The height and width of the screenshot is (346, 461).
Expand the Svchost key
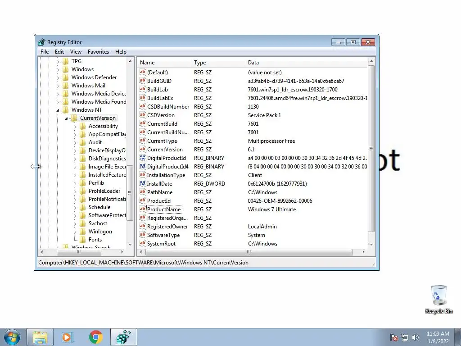pos(75,224)
